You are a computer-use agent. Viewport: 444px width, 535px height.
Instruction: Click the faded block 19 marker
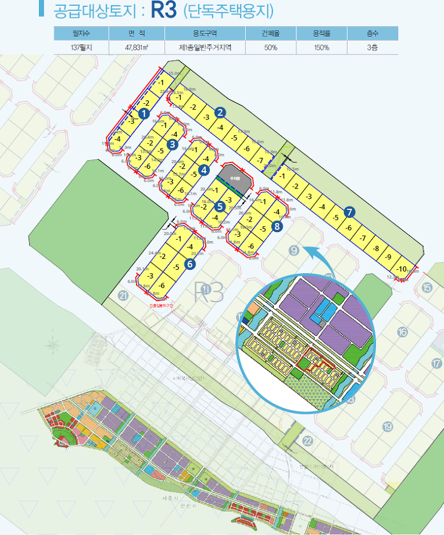point(387,426)
